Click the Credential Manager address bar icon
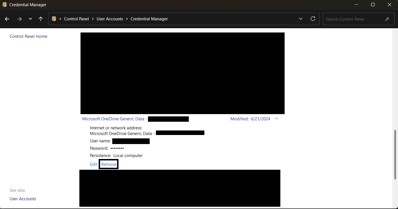398x209 pixels. tap(54, 19)
